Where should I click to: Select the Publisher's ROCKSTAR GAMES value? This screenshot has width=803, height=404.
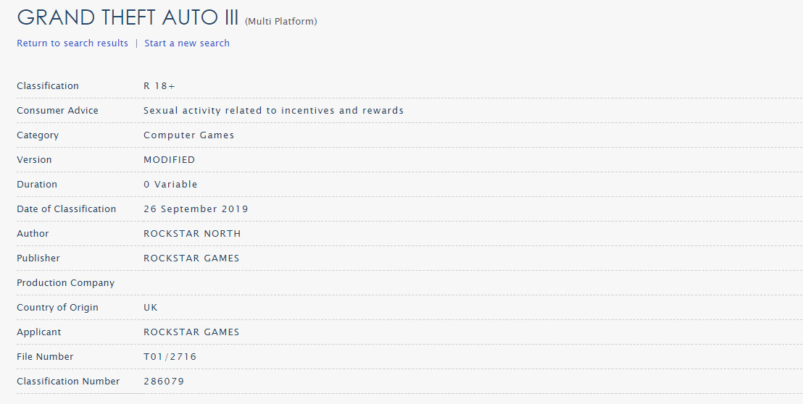[x=191, y=258]
